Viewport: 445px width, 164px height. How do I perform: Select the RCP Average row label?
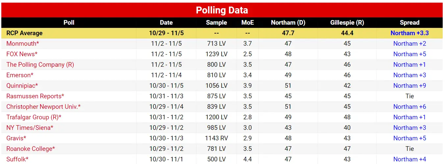24,33
